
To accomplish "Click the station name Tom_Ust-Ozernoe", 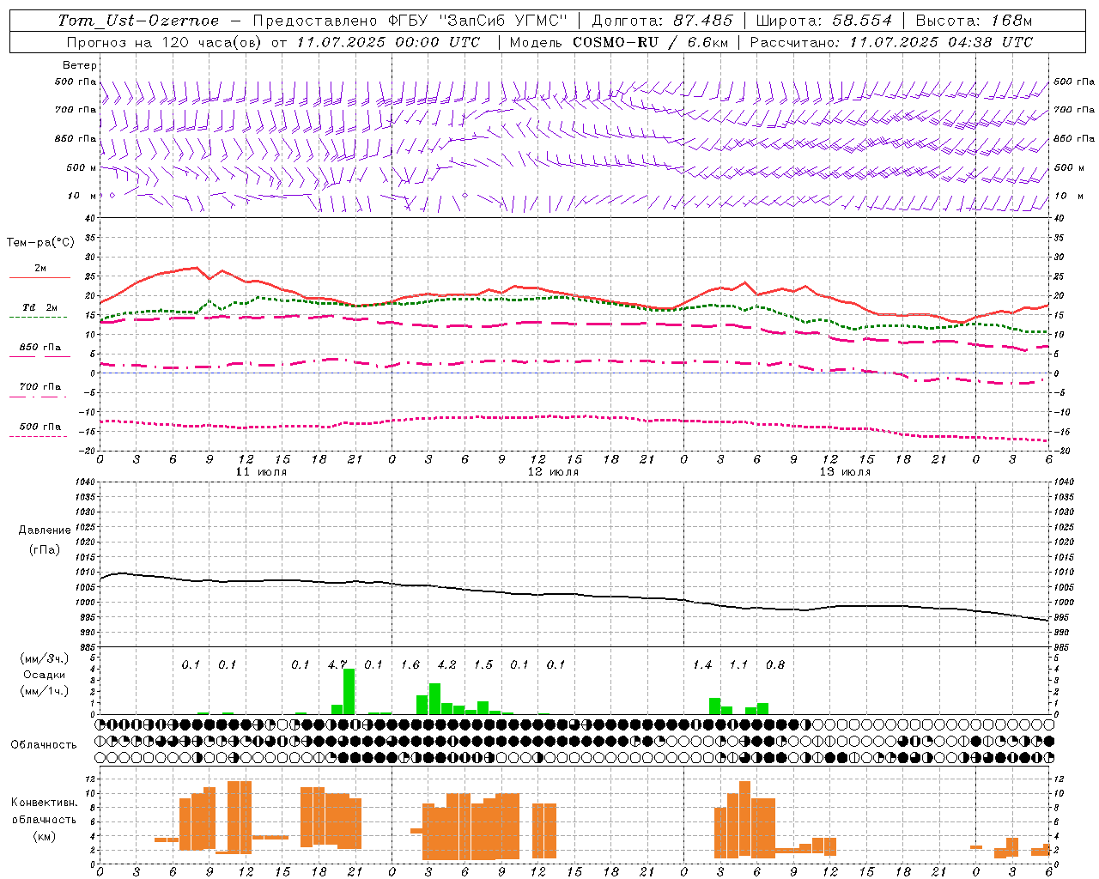I will (138, 21).
